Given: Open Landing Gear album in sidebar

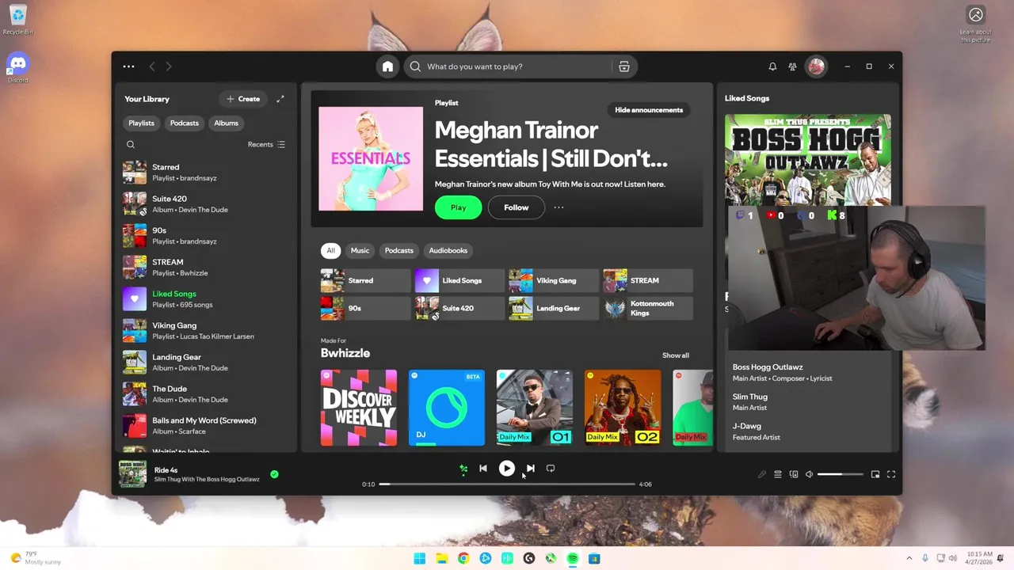Looking at the screenshot, I should (x=206, y=362).
